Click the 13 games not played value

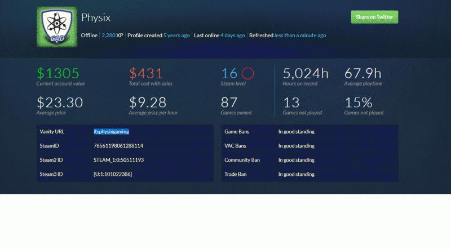[x=291, y=103]
